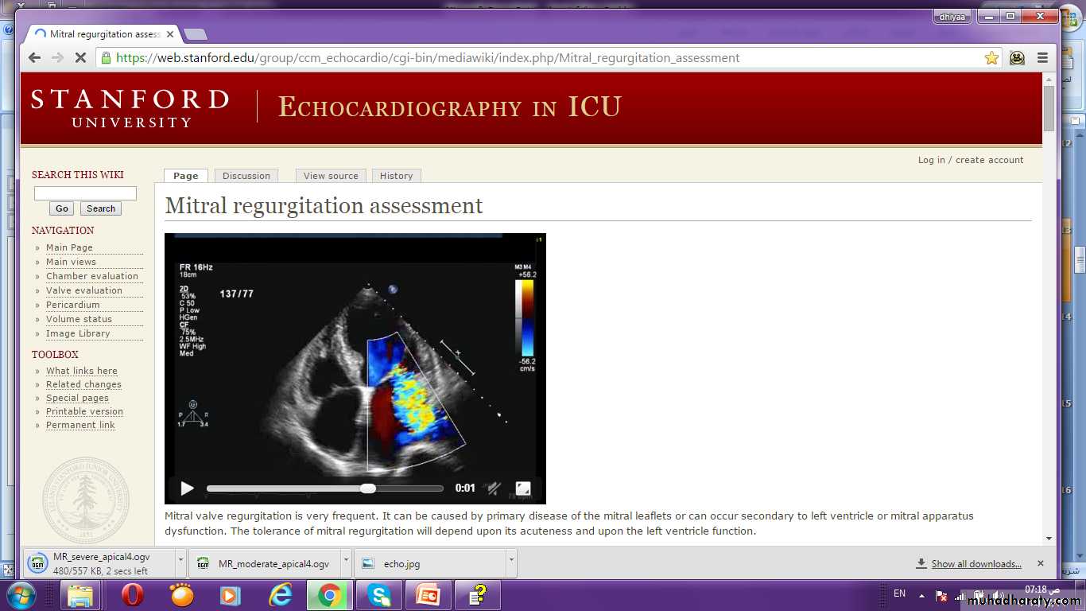This screenshot has height=611, width=1086.
Task: Open the MR_moderate_apical4.ogv downloaded file
Action: (266, 563)
